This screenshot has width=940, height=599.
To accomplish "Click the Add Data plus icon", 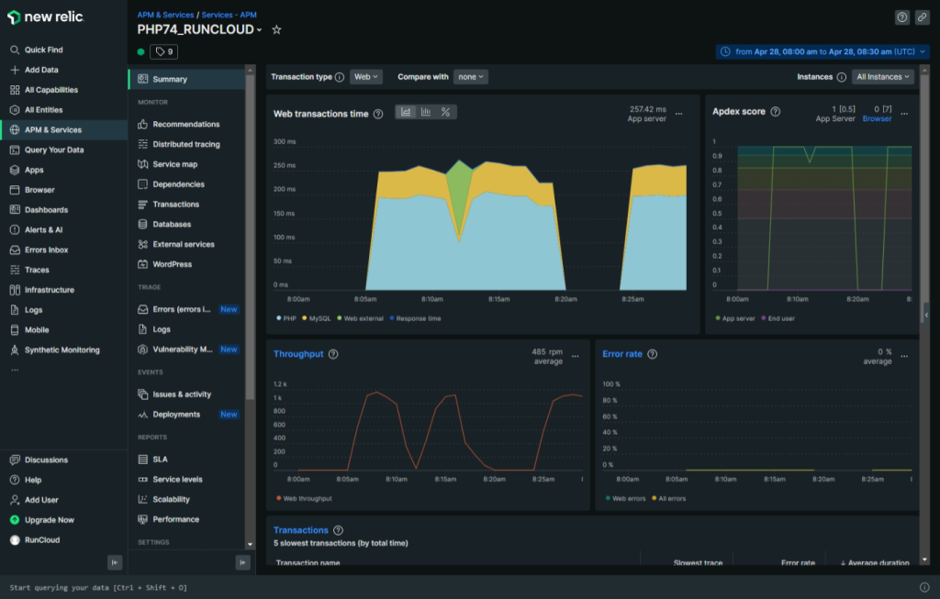I will tap(15, 70).
